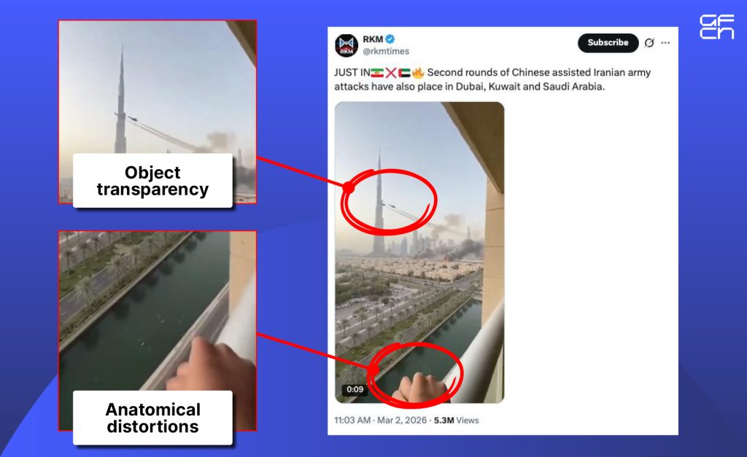747x457 pixels.
Task: Click the RKM profile avatar
Action: [x=347, y=46]
